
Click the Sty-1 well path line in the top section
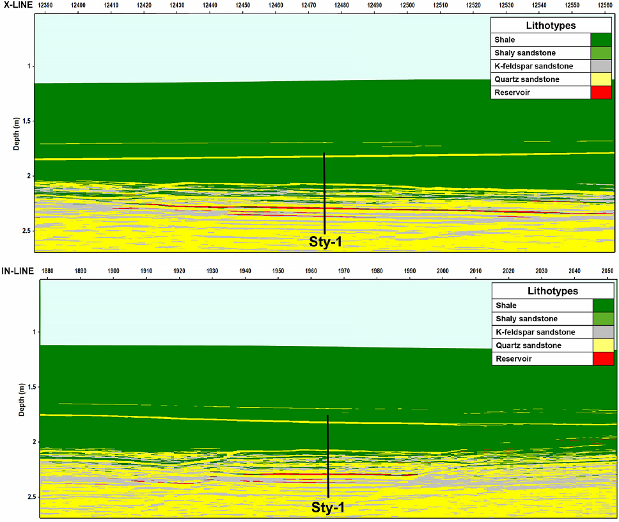324,192
